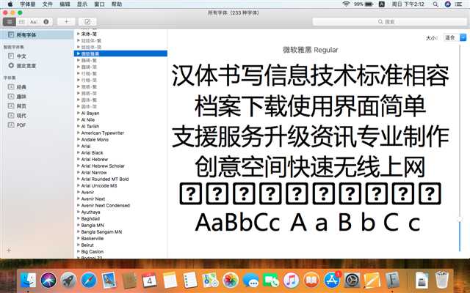Click the Font Book icon in Dock
The width and height of the screenshot is (470, 293).
point(392,281)
